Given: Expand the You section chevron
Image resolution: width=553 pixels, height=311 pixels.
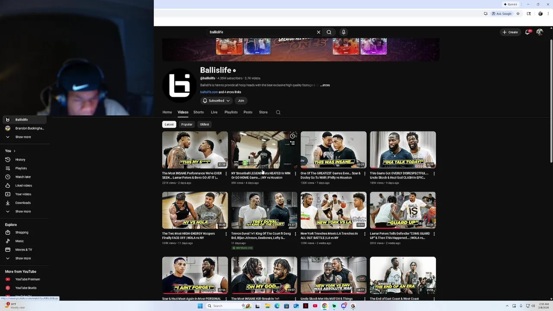Looking at the screenshot, I should 14,151.
